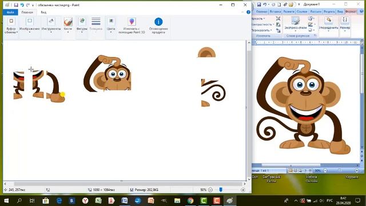Click the Change picture icon in Word
The image size is (366, 206).
tap(279, 24)
